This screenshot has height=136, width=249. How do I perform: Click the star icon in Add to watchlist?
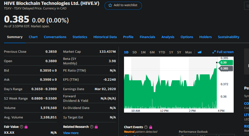coord(110,5)
